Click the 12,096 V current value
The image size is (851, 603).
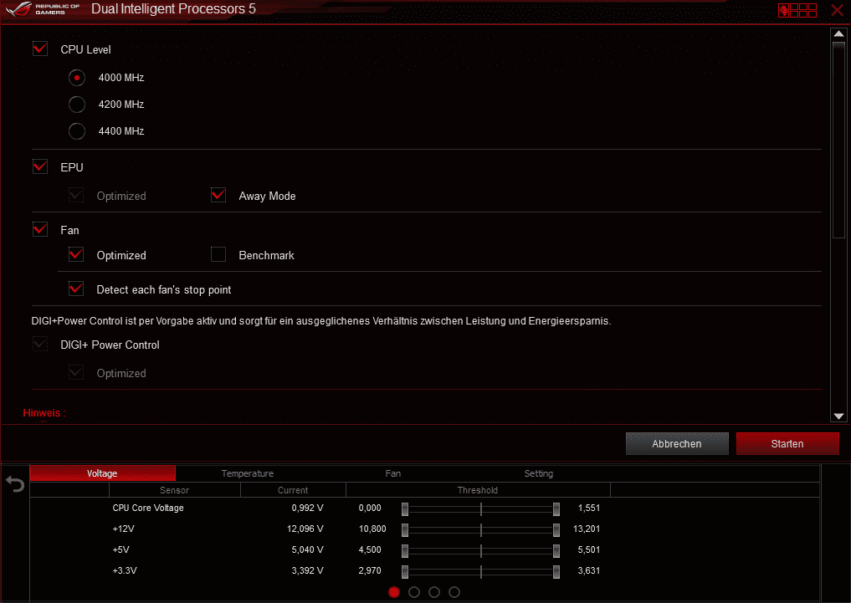pyautogui.click(x=305, y=529)
